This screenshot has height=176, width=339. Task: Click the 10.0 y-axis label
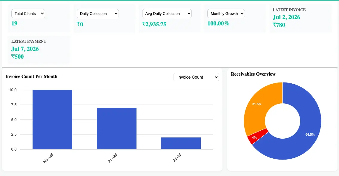tap(13, 90)
